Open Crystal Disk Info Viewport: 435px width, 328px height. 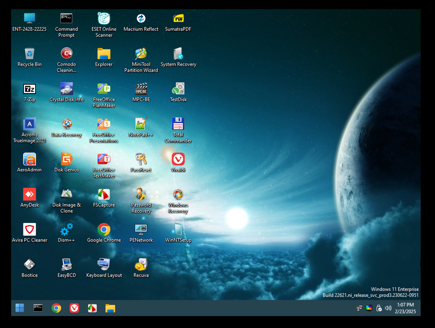[66, 89]
